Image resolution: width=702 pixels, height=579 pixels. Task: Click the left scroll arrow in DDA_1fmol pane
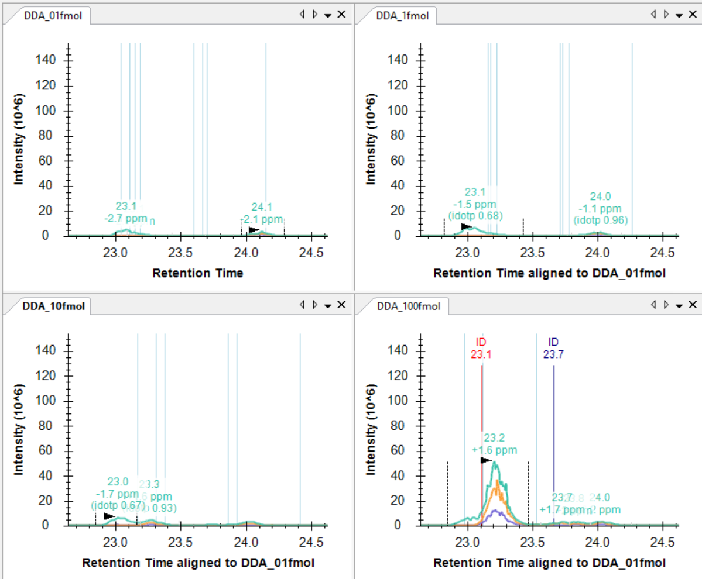tap(653, 14)
